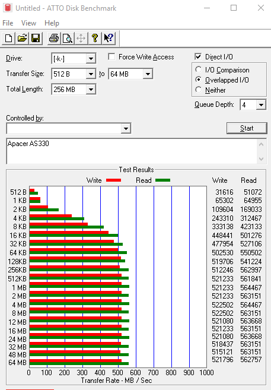This screenshot has width=271, height=390.
Task: Uncheck the Direct I/O checkbox
Action: coord(198,57)
